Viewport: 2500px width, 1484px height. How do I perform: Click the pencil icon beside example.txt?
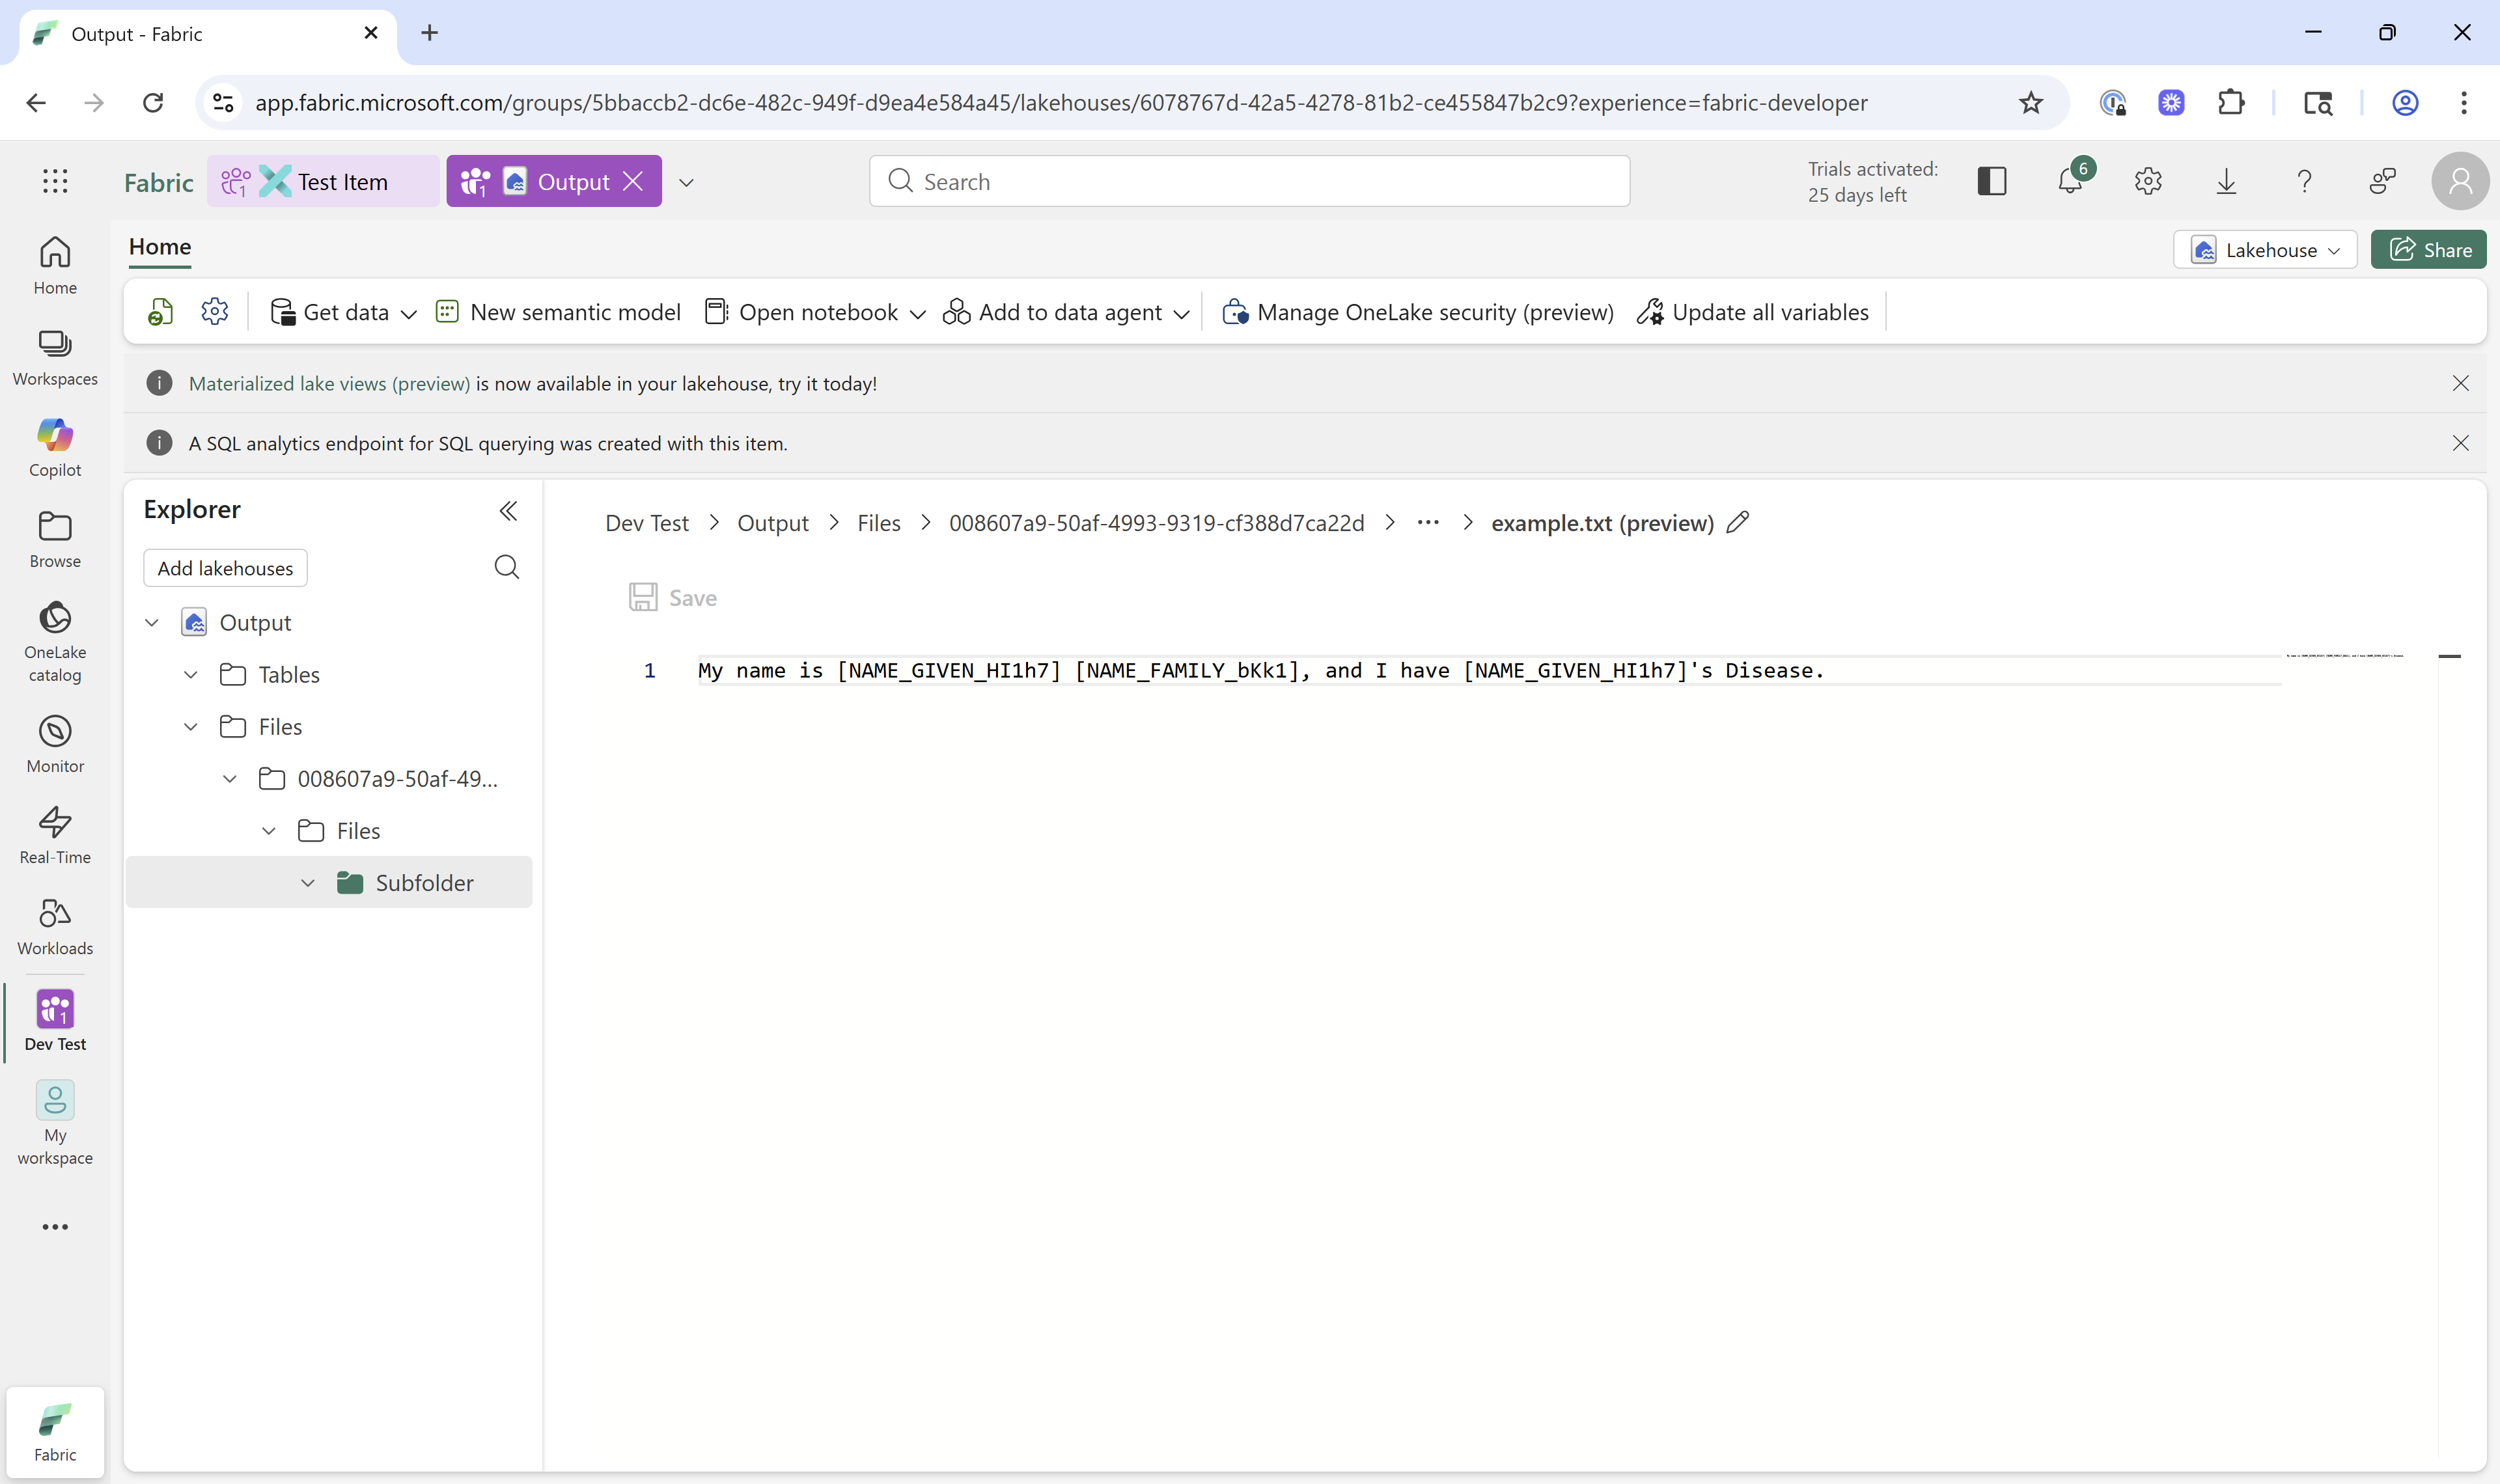coord(1738,522)
